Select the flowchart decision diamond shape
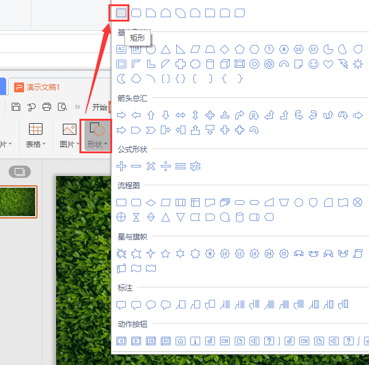The height and width of the screenshot is (365, 369). click(x=151, y=203)
